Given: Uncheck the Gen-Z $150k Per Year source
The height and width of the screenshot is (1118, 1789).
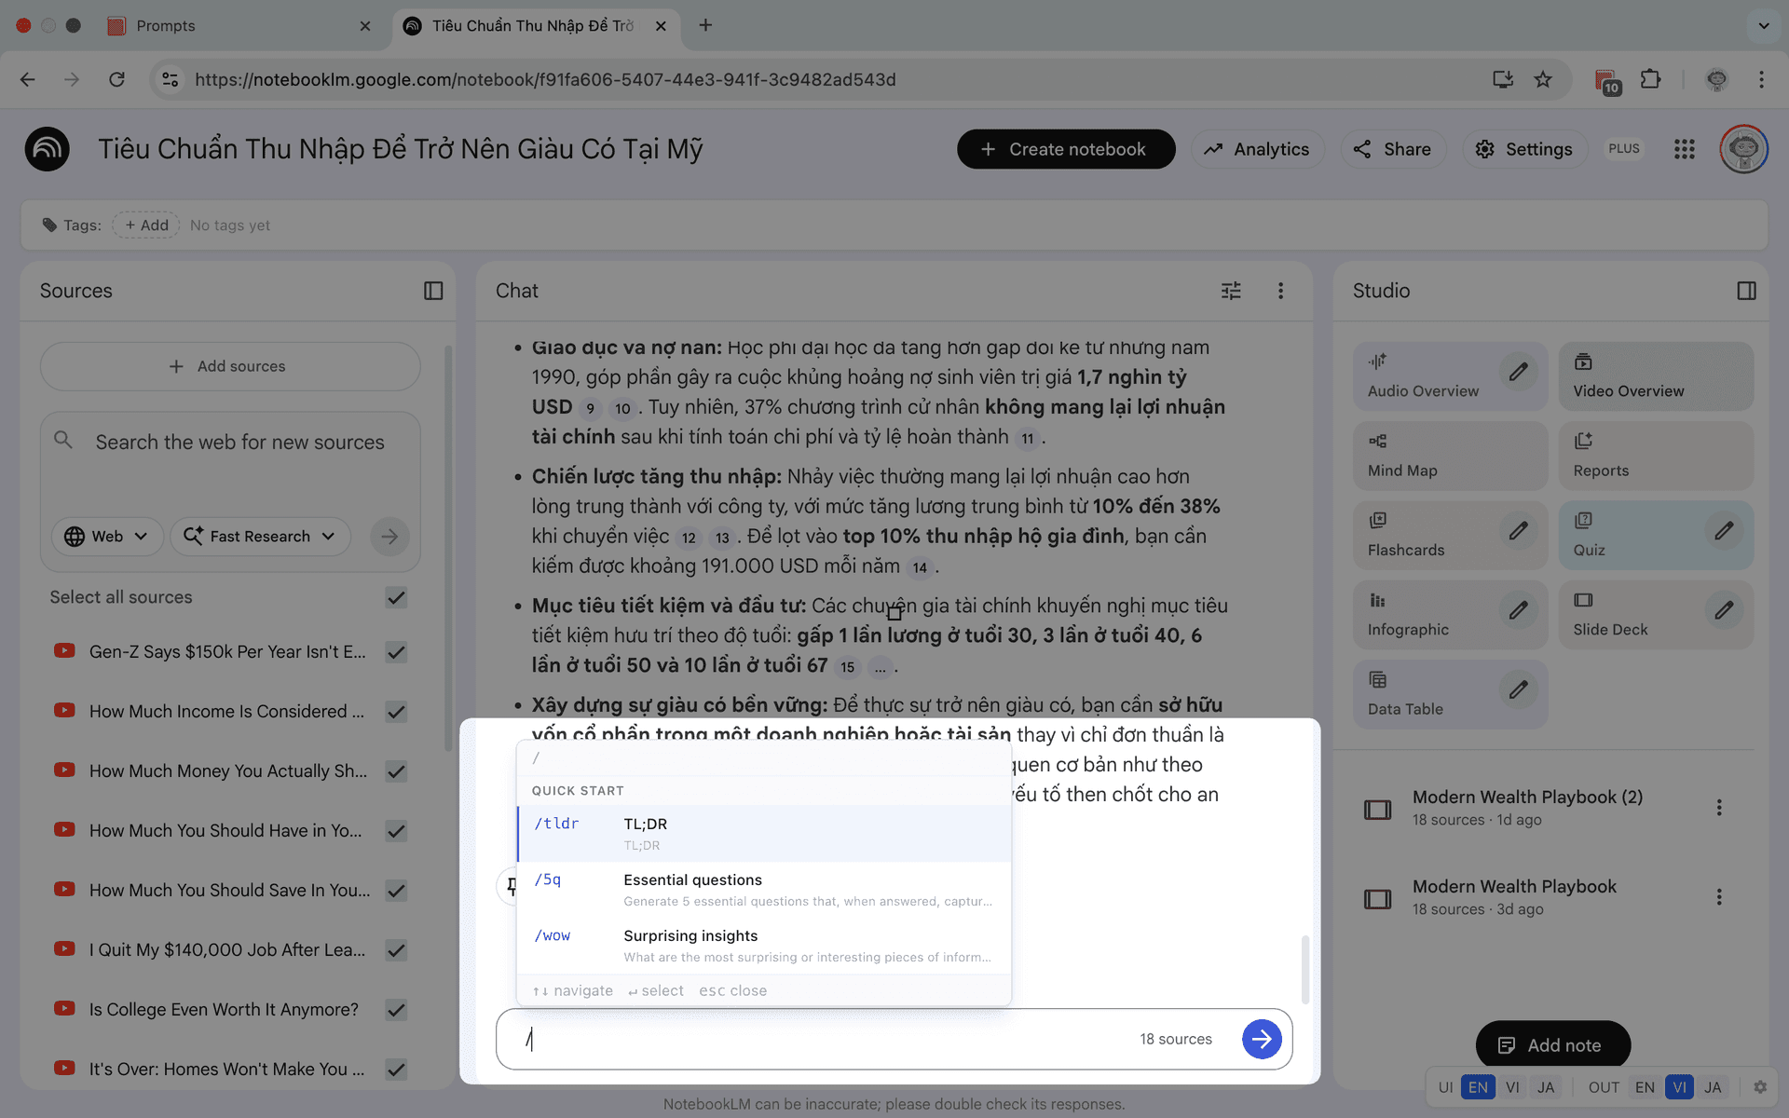Looking at the screenshot, I should (396, 652).
